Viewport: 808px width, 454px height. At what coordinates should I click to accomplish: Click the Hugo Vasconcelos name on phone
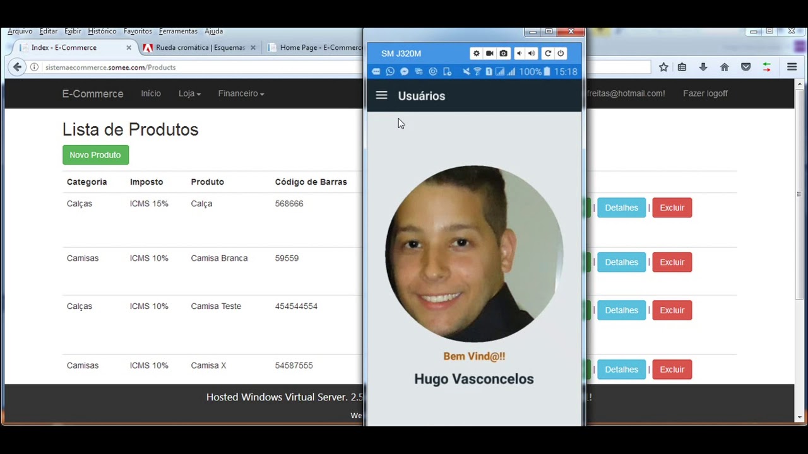474,379
